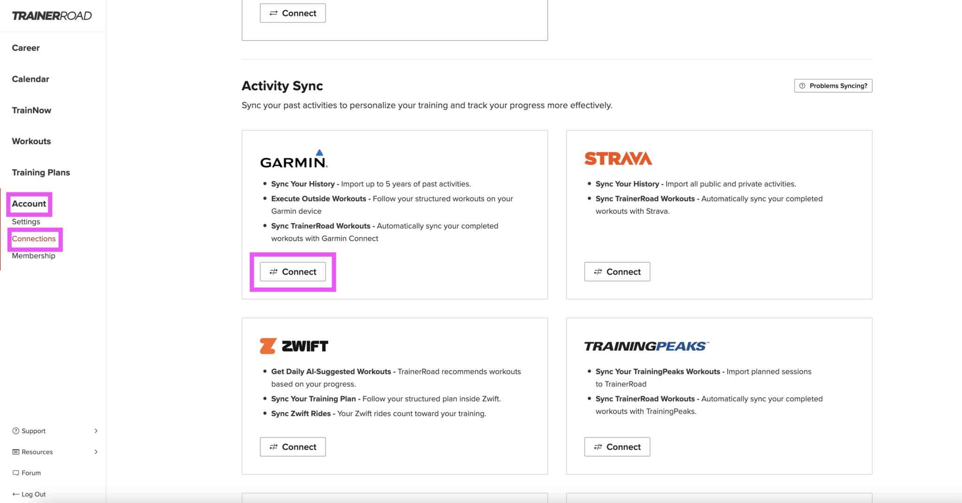Click the Log Out arrow icon
Viewport: 962px width, 503px height.
[16, 494]
